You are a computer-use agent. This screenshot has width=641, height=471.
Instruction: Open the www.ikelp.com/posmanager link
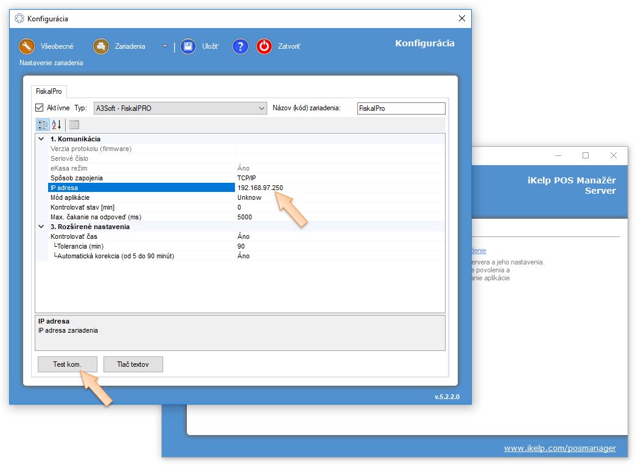click(559, 448)
